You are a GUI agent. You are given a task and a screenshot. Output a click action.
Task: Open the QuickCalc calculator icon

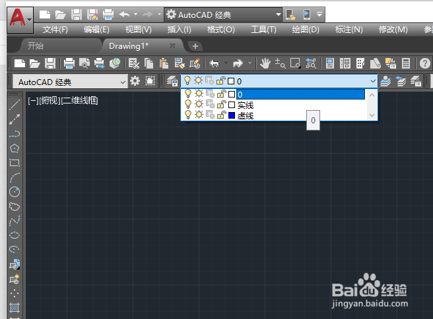406,63
